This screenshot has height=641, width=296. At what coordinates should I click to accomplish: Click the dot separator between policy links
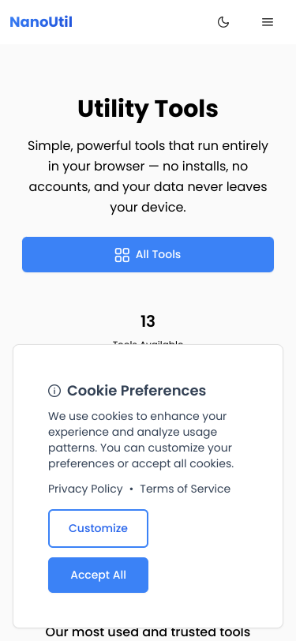tap(131, 489)
